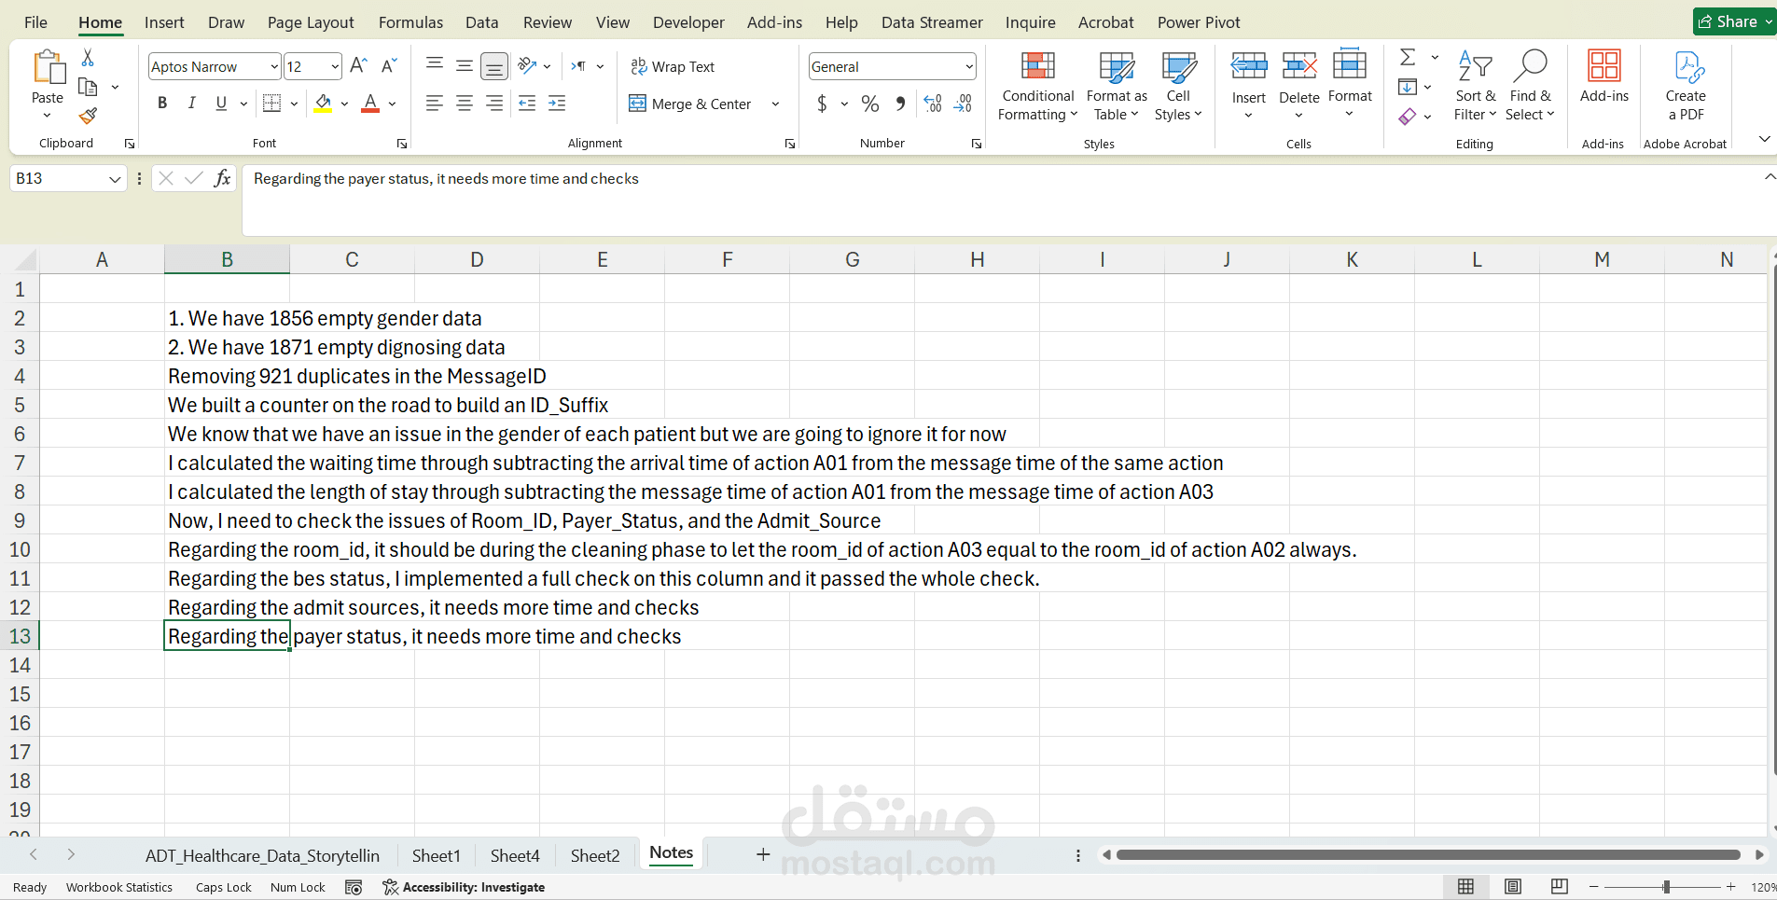1777x900 pixels.
Task: Toggle Wrap Text for the cell
Action: click(673, 66)
